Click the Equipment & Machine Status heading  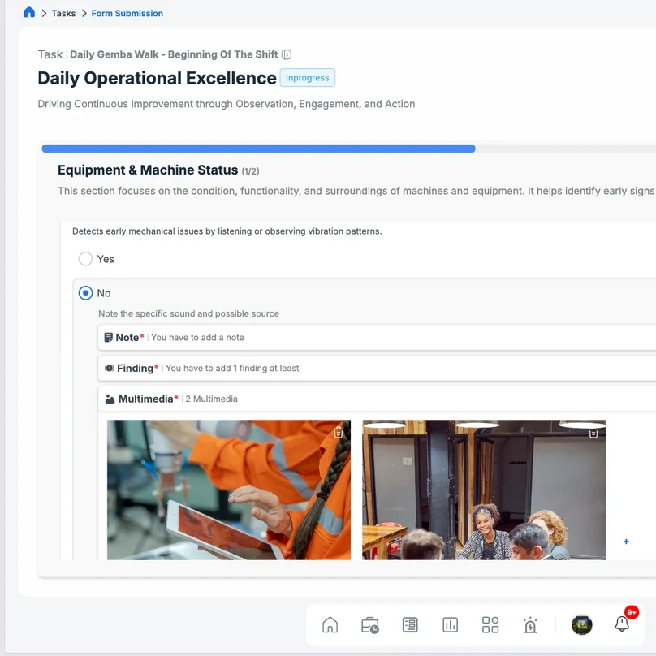pos(148,170)
